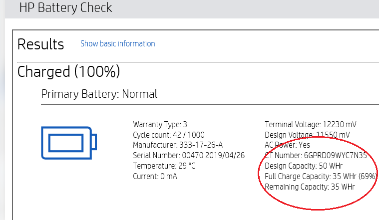Click the Design Voltage 11550 mV text
Viewport: 379px width, 220px height.
307,135
